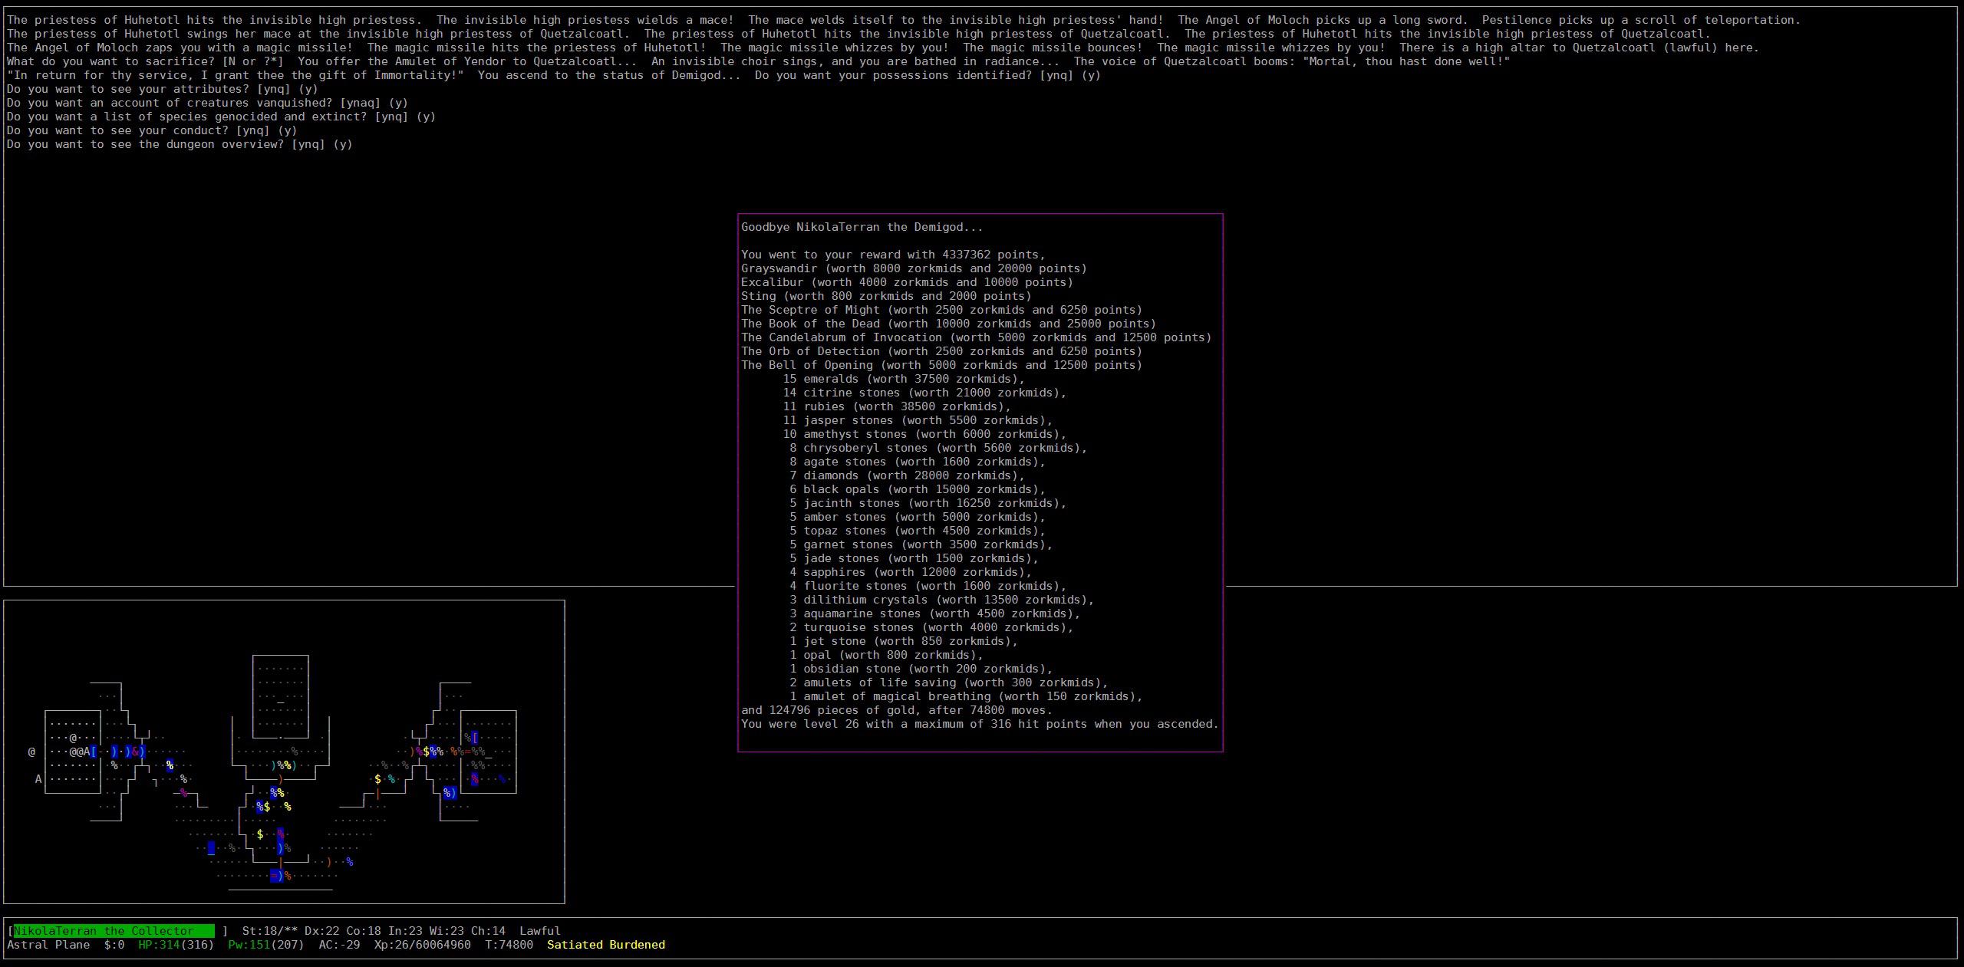
Task: Click the magenta & demon glyph in left corridor
Action: point(135,752)
